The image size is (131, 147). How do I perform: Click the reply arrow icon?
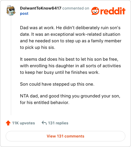tap(44, 123)
